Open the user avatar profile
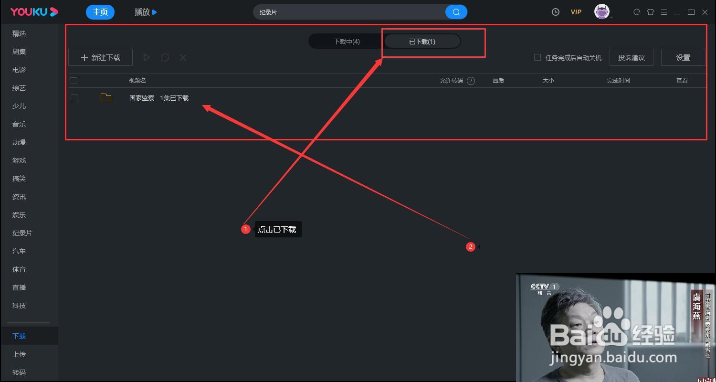716x382 pixels. [x=602, y=12]
